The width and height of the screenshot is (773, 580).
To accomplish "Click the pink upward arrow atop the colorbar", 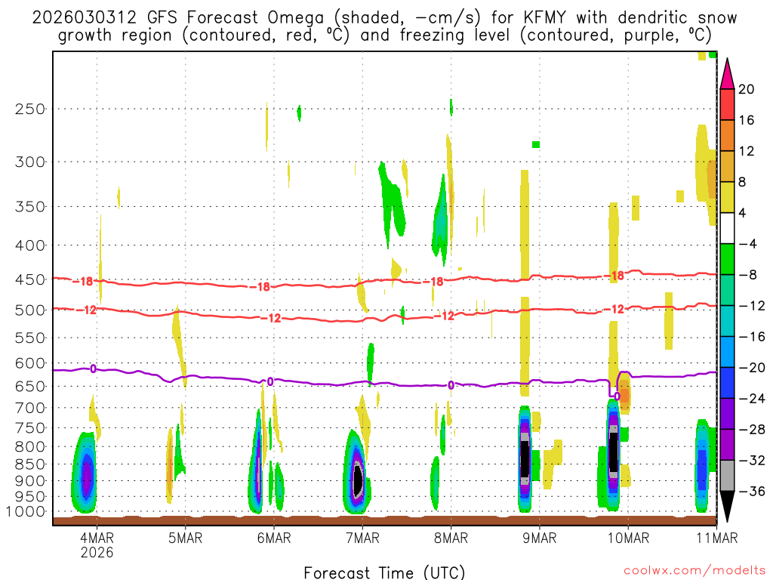I will point(727,73).
